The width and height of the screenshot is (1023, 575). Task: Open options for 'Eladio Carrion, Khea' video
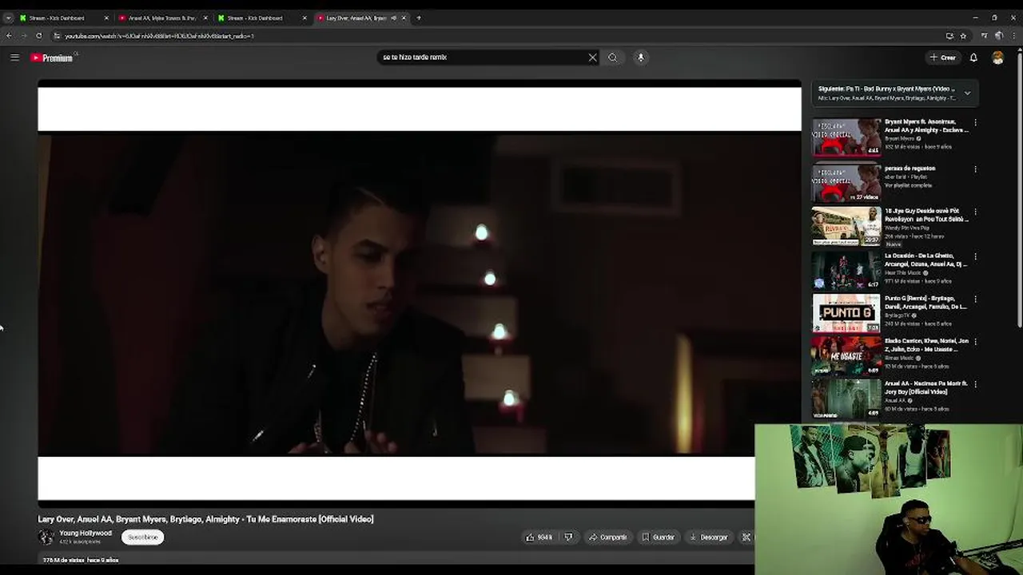click(x=975, y=342)
